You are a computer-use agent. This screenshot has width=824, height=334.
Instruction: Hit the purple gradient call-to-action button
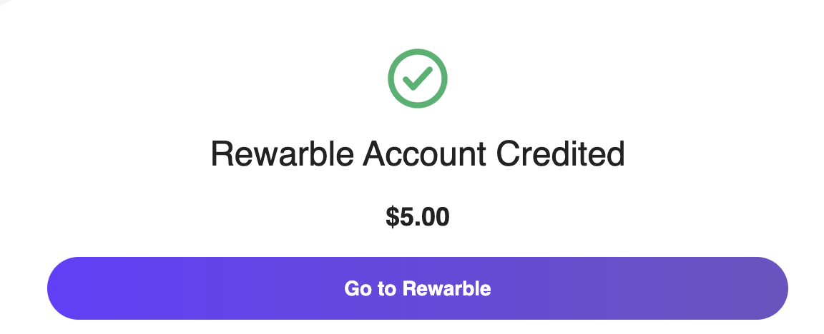pos(417,288)
